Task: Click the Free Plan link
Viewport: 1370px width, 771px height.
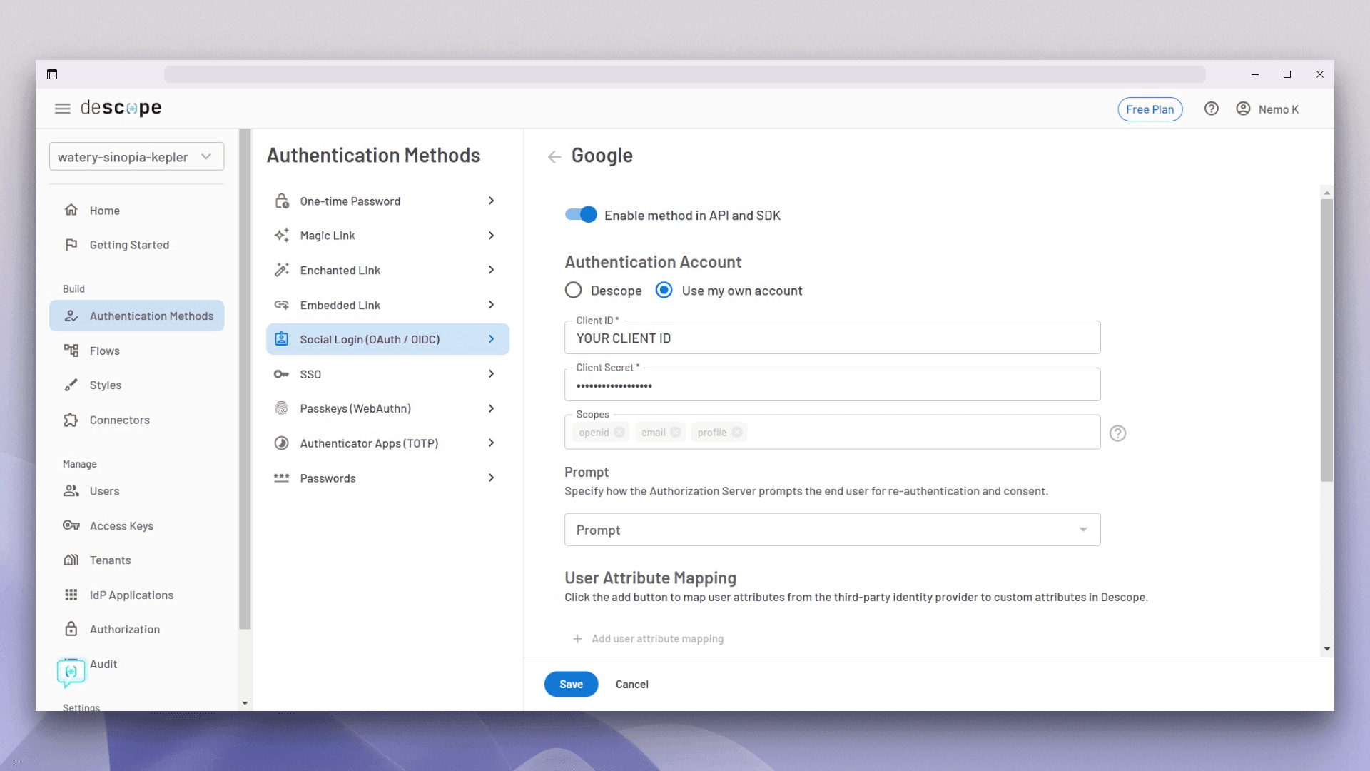Action: [1150, 109]
